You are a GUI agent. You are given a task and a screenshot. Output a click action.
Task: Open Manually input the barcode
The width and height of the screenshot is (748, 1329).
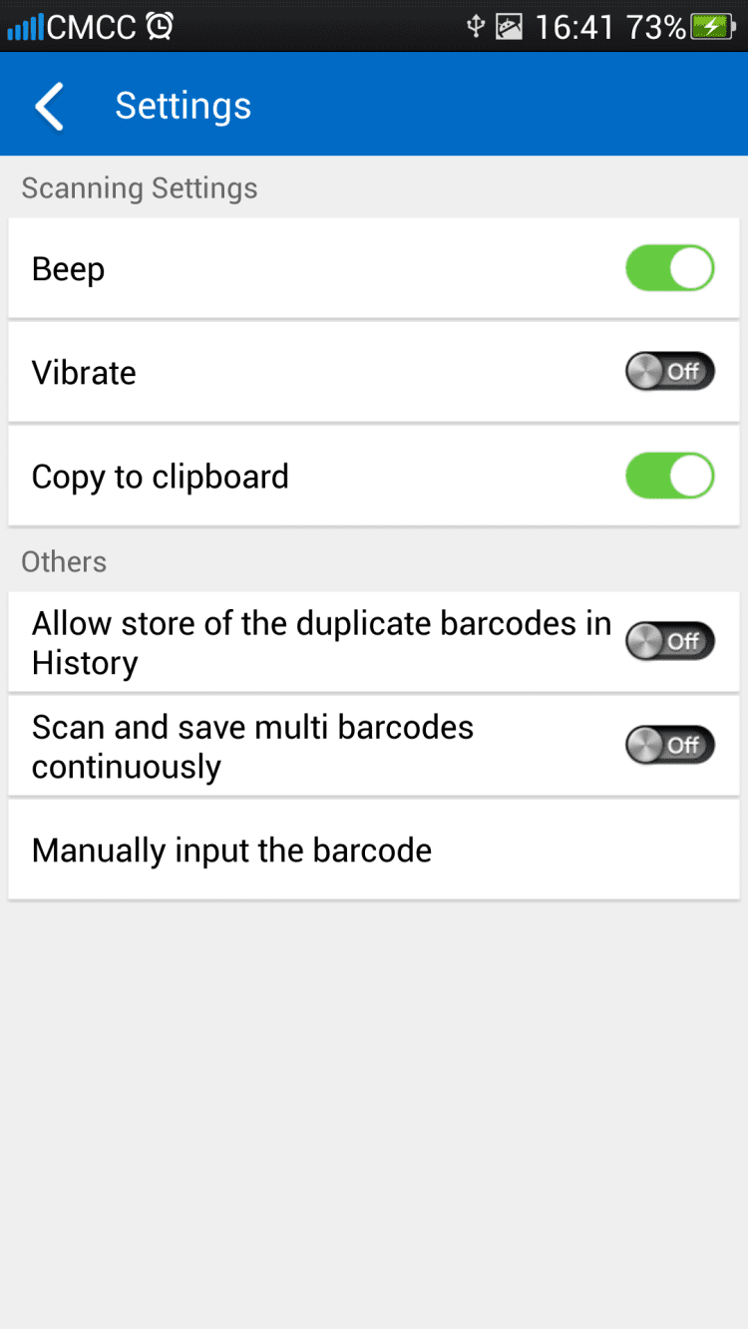[x=231, y=850]
